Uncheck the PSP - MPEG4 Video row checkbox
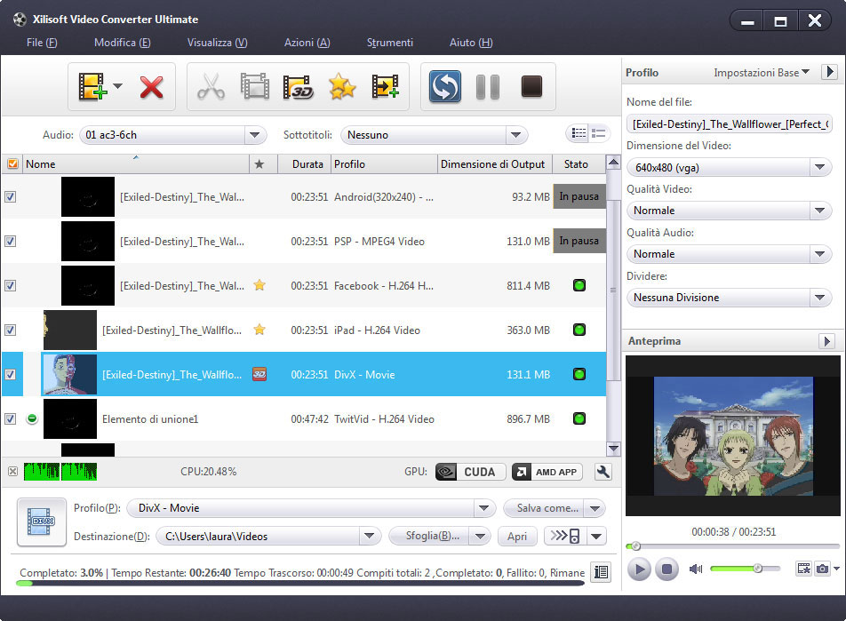 pyautogui.click(x=11, y=241)
